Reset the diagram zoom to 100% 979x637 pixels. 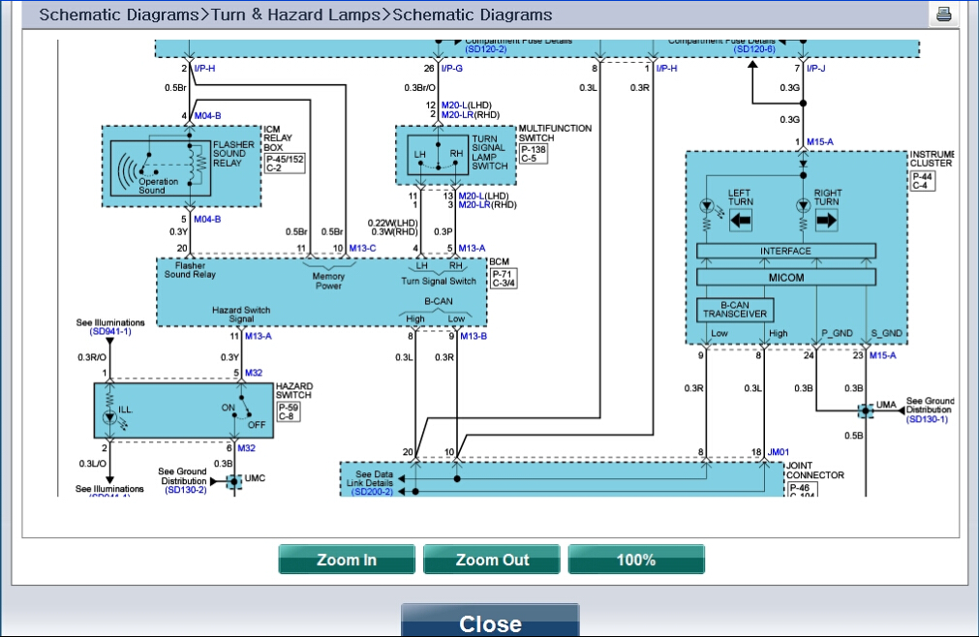[x=636, y=559]
